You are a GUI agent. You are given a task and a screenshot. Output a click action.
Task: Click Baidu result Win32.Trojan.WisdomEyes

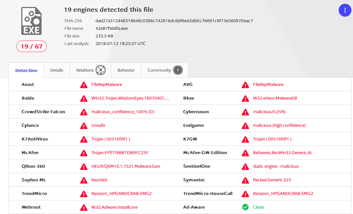click(x=130, y=98)
